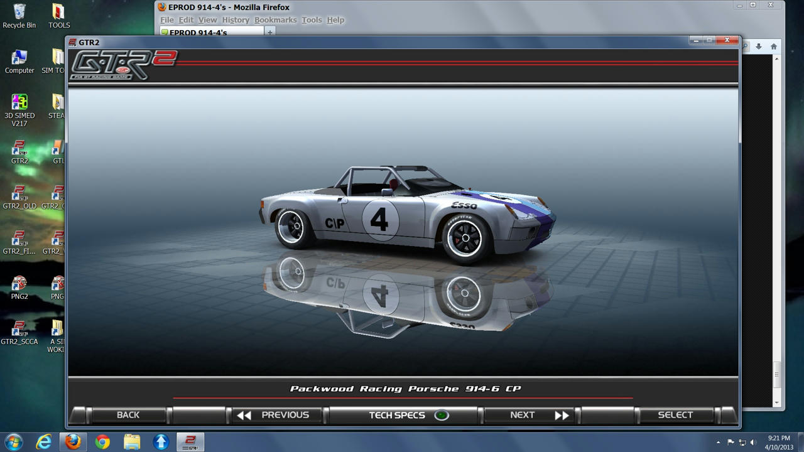The width and height of the screenshot is (804, 452).
Task: Click the Packwood Racing Porsche 914-6 CP caption
Action: [405, 389]
